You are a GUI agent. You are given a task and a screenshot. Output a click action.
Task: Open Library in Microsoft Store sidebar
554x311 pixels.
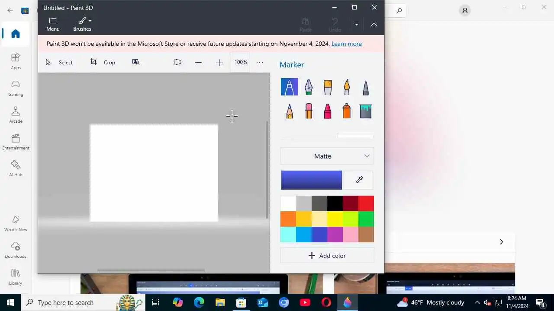tap(16, 277)
